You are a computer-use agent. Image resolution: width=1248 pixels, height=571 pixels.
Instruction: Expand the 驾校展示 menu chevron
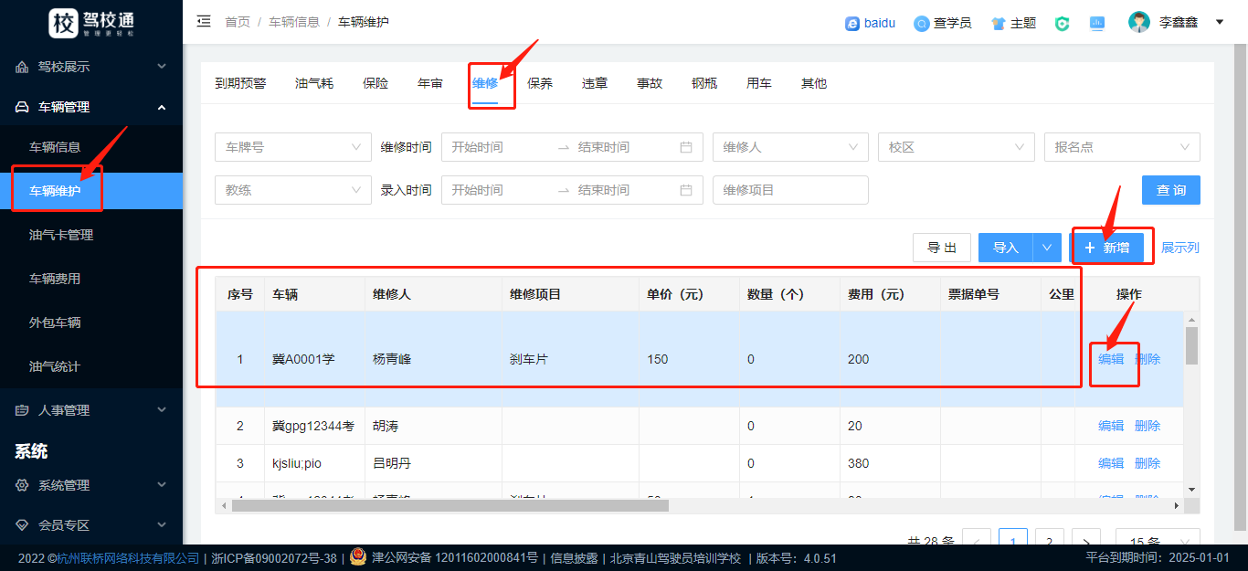tap(162, 67)
